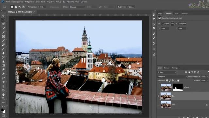Choose Add to selection mode

[16, 7]
